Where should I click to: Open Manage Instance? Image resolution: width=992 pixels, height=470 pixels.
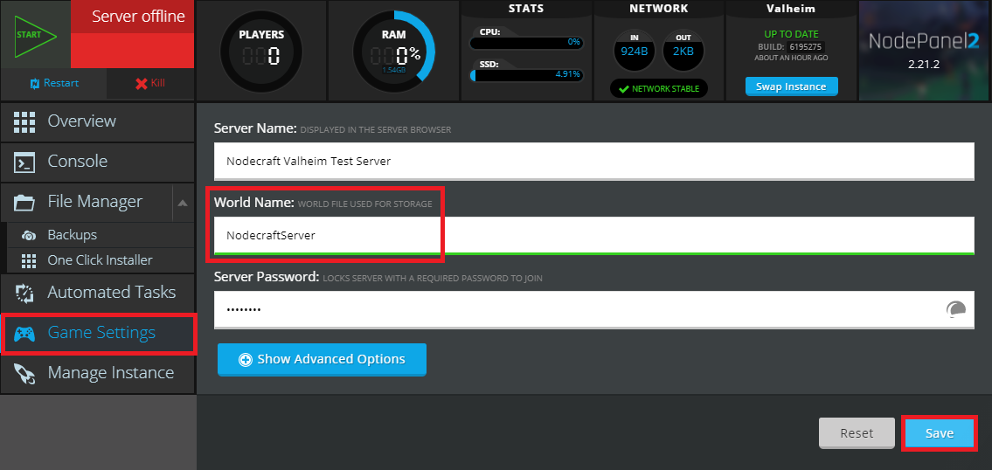(97, 373)
